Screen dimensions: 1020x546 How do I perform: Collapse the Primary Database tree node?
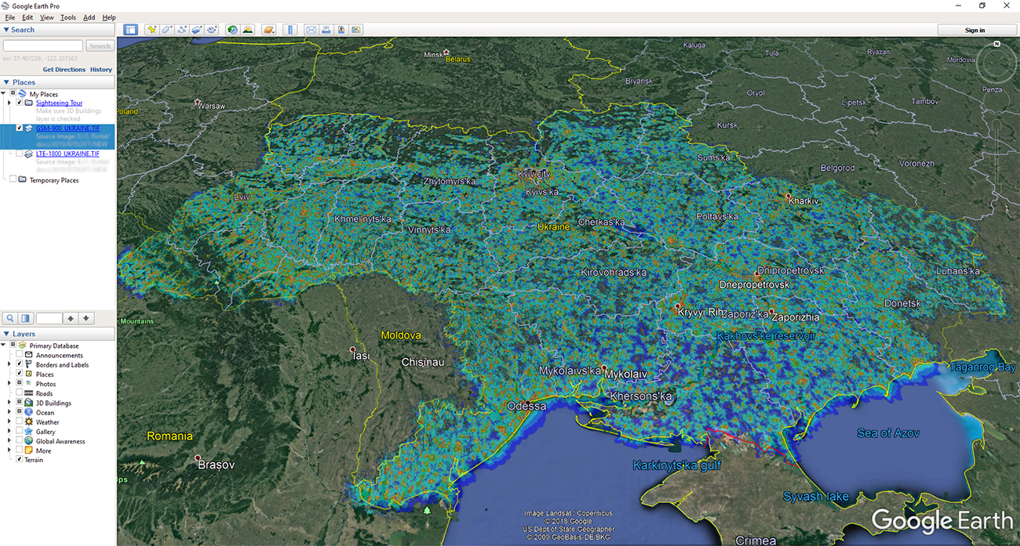[x=4, y=345]
